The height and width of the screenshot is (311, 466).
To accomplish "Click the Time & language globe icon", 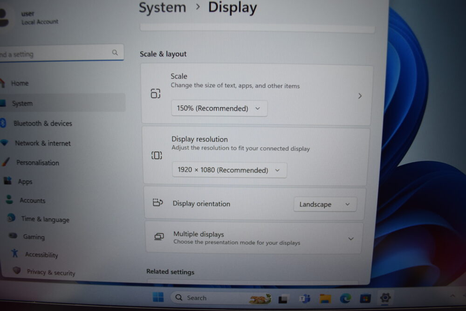I will click(x=11, y=218).
